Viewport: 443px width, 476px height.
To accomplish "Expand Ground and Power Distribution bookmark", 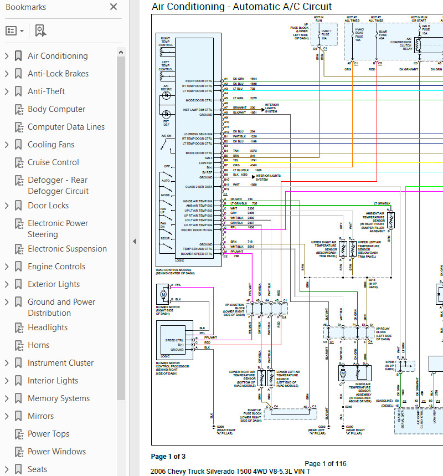I will 7,302.
